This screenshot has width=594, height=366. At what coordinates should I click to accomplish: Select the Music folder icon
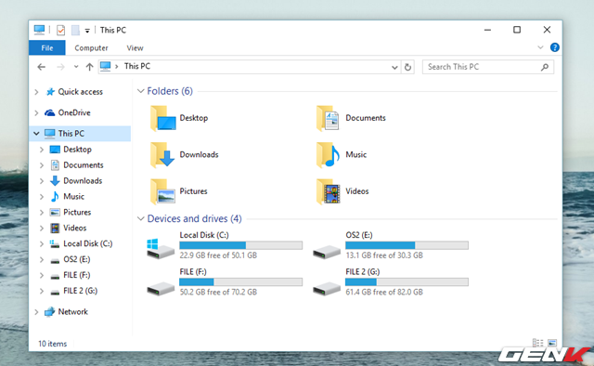tap(328, 155)
